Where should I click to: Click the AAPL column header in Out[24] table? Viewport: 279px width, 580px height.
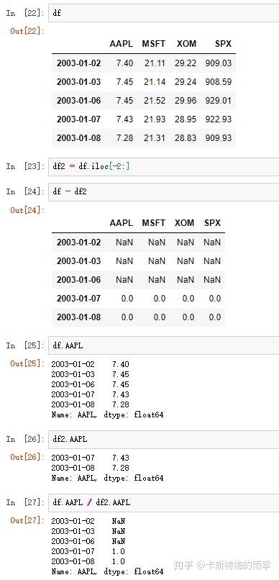coord(122,223)
